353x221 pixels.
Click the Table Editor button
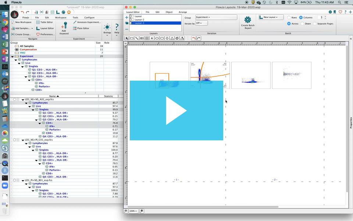click(x=44, y=22)
